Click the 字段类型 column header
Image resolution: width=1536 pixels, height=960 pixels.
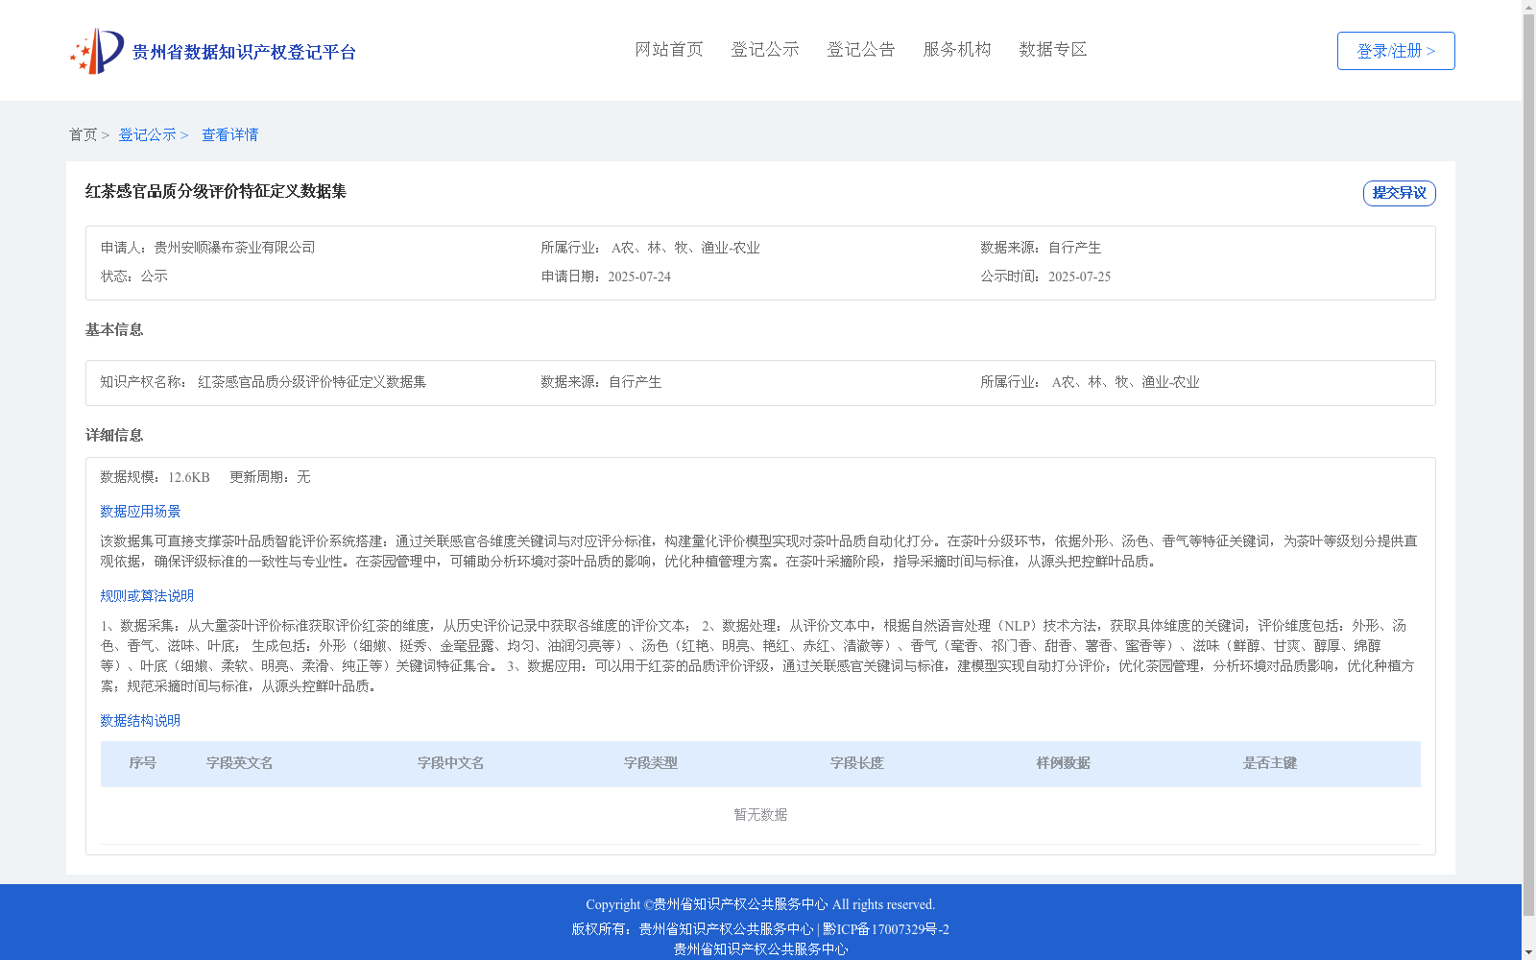click(x=651, y=763)
